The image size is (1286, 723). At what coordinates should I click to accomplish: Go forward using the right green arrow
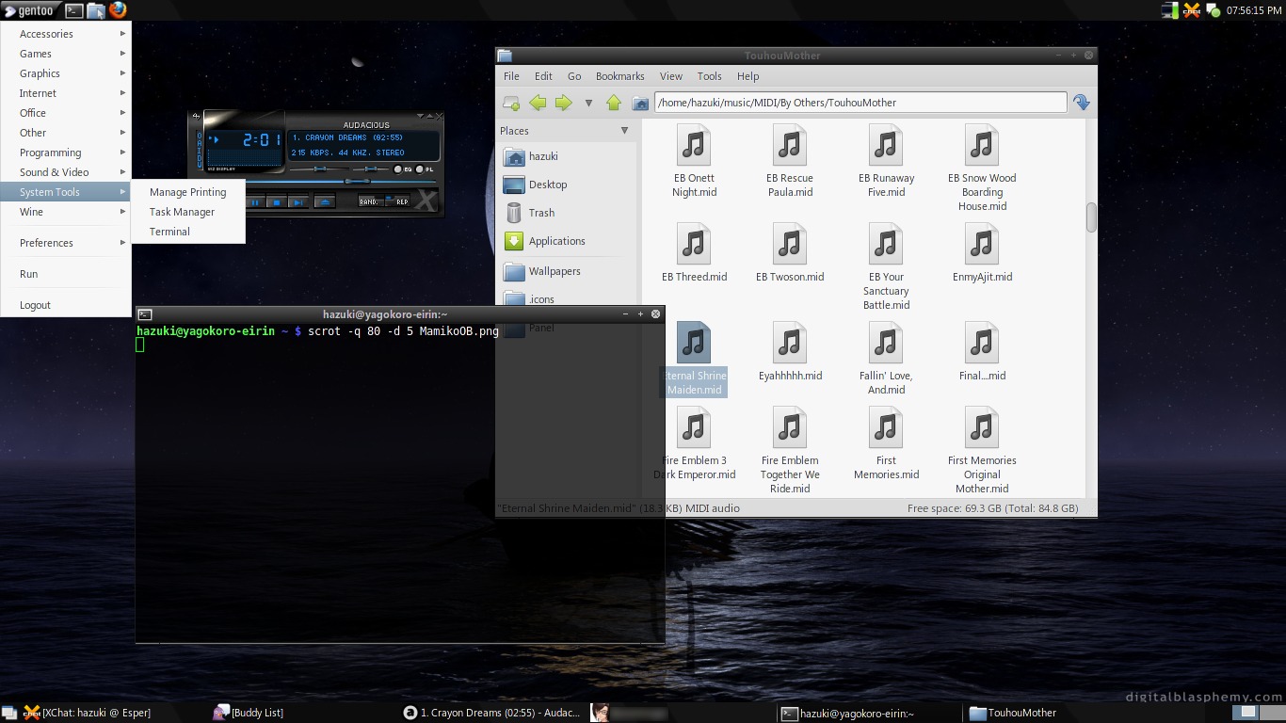pyautogui.click(x=563, y=103)
